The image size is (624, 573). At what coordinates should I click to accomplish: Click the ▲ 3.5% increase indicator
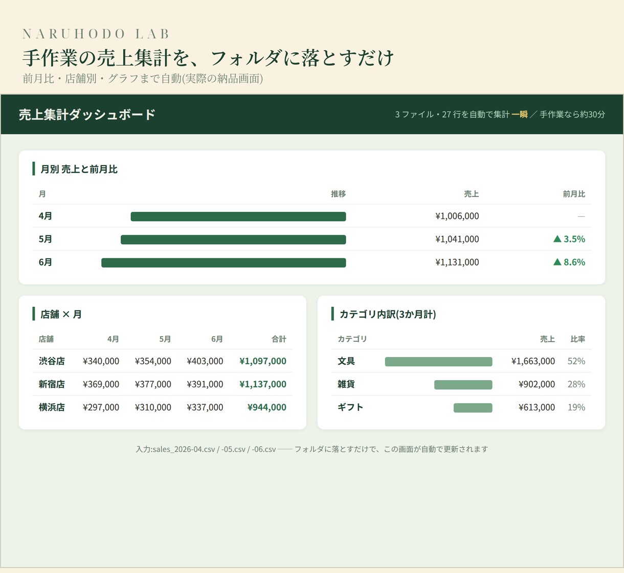pos(569,239)
